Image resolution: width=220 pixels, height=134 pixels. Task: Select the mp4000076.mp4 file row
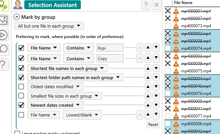pyautogui.click(x=192, y=93)
